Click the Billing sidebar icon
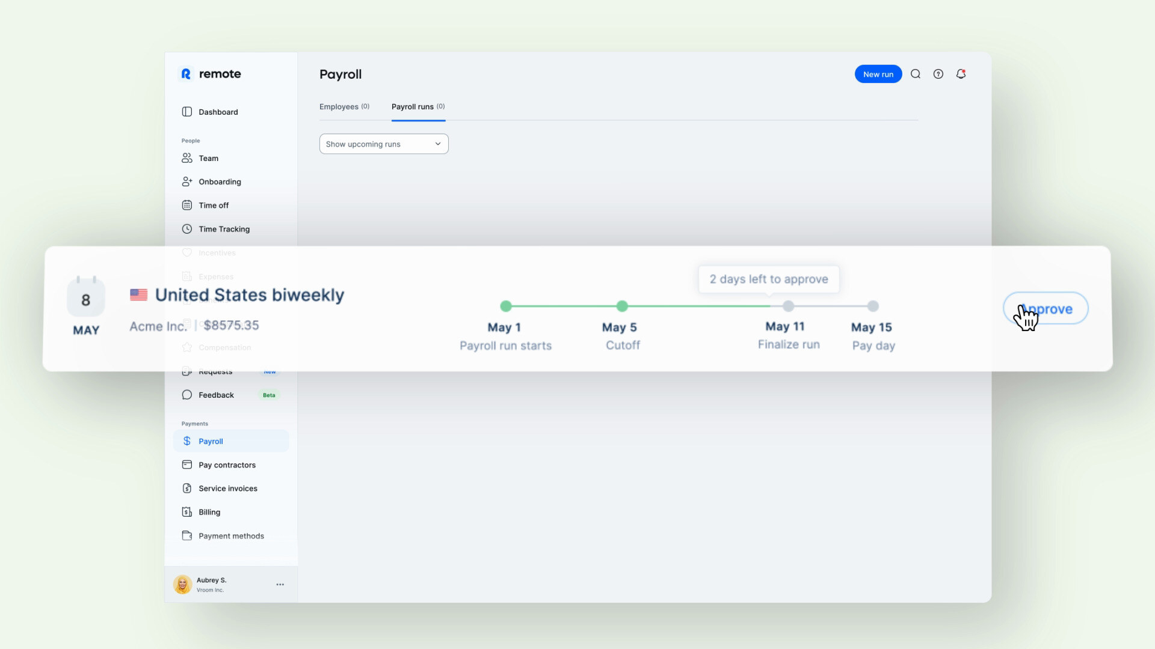 187,512
